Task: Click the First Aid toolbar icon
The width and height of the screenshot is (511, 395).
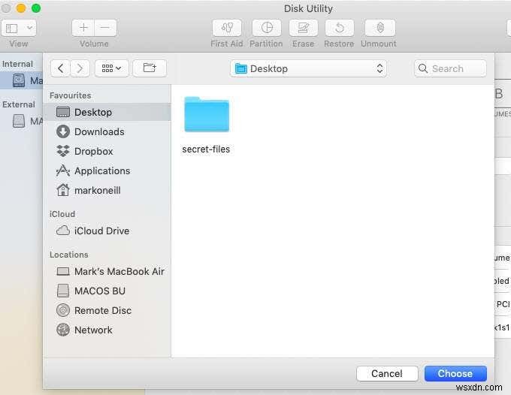Action: coord(227,28)
